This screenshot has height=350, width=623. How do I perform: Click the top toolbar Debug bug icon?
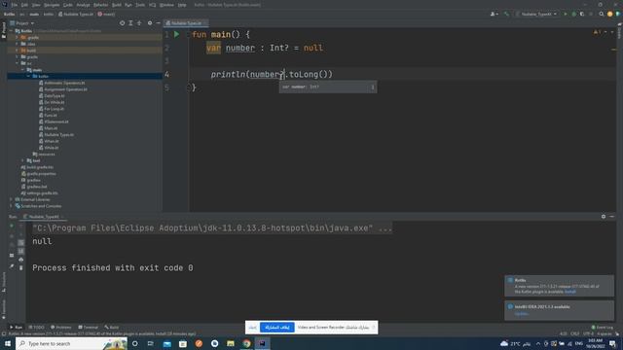573,14
